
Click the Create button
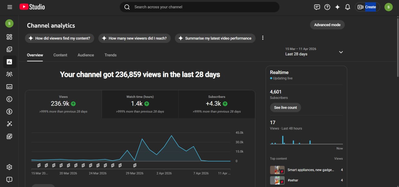pyautogui.click(x=367, y=7)
